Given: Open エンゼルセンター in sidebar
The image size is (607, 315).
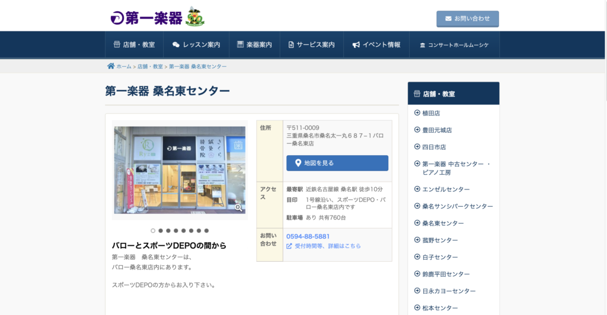Looking at the screenshot, I should pyautogui.click(x=446, y=189).
